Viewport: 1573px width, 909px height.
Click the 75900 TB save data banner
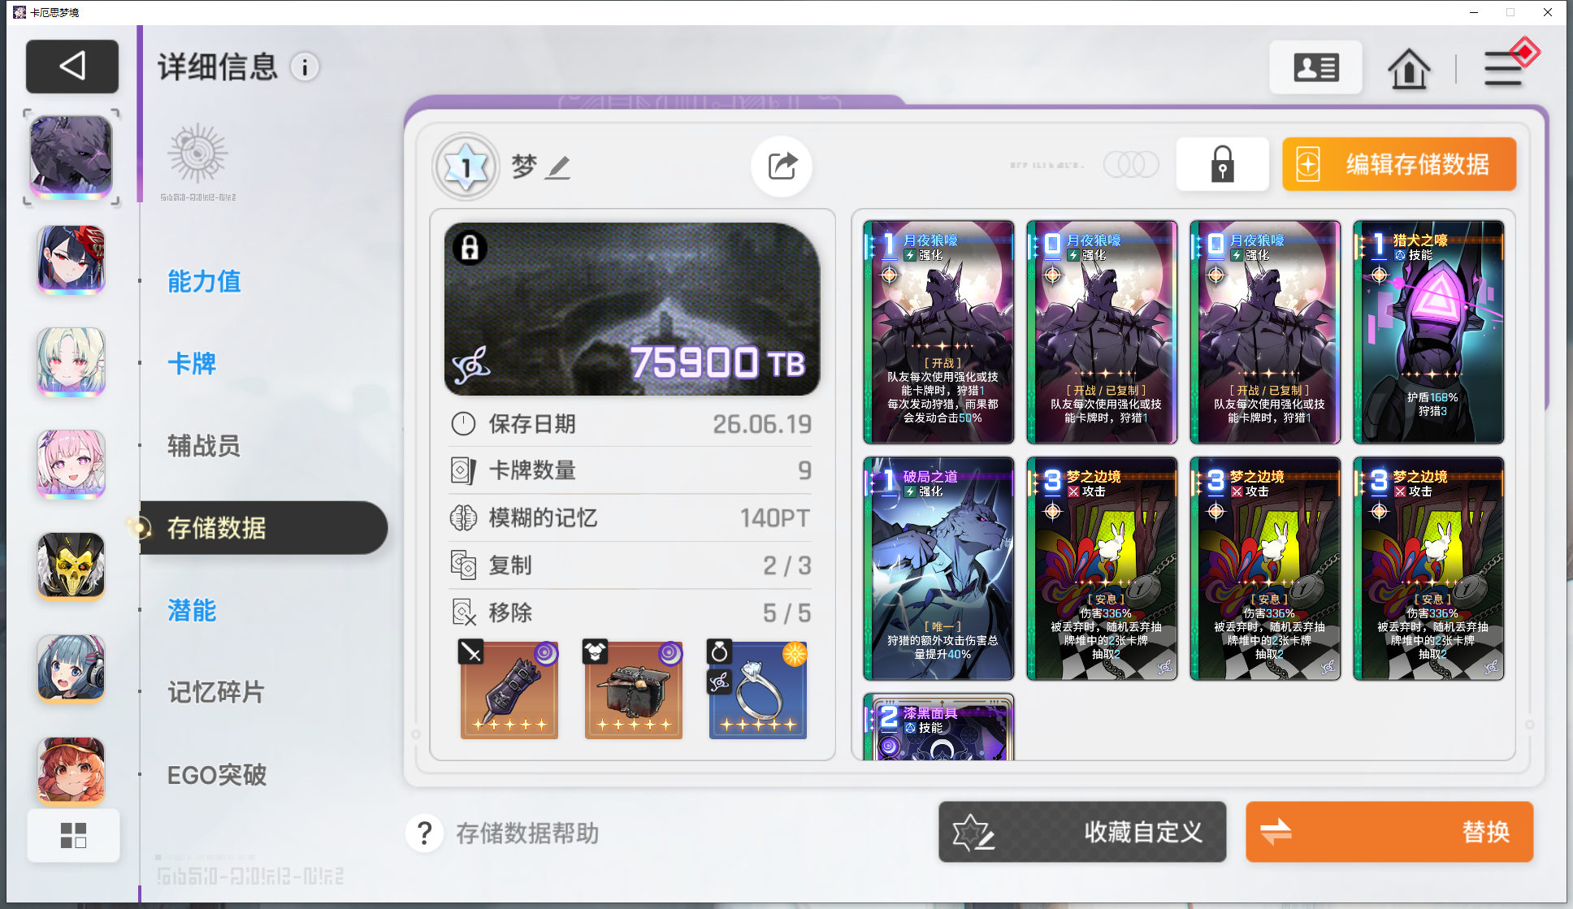(632, 309)
